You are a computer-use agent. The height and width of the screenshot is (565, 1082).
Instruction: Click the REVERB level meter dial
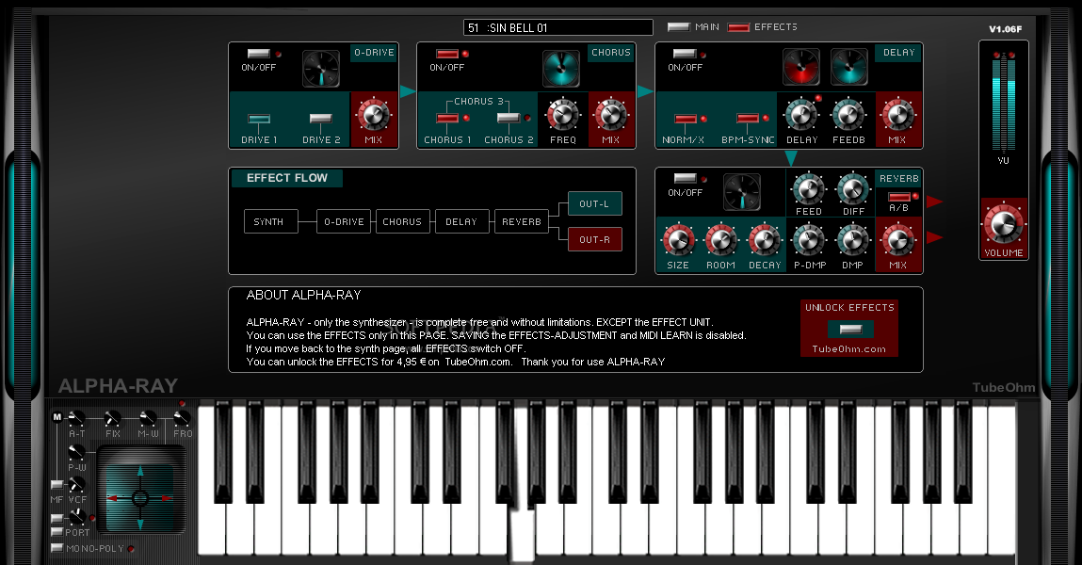pyautogui.click(x=742, y=192)
